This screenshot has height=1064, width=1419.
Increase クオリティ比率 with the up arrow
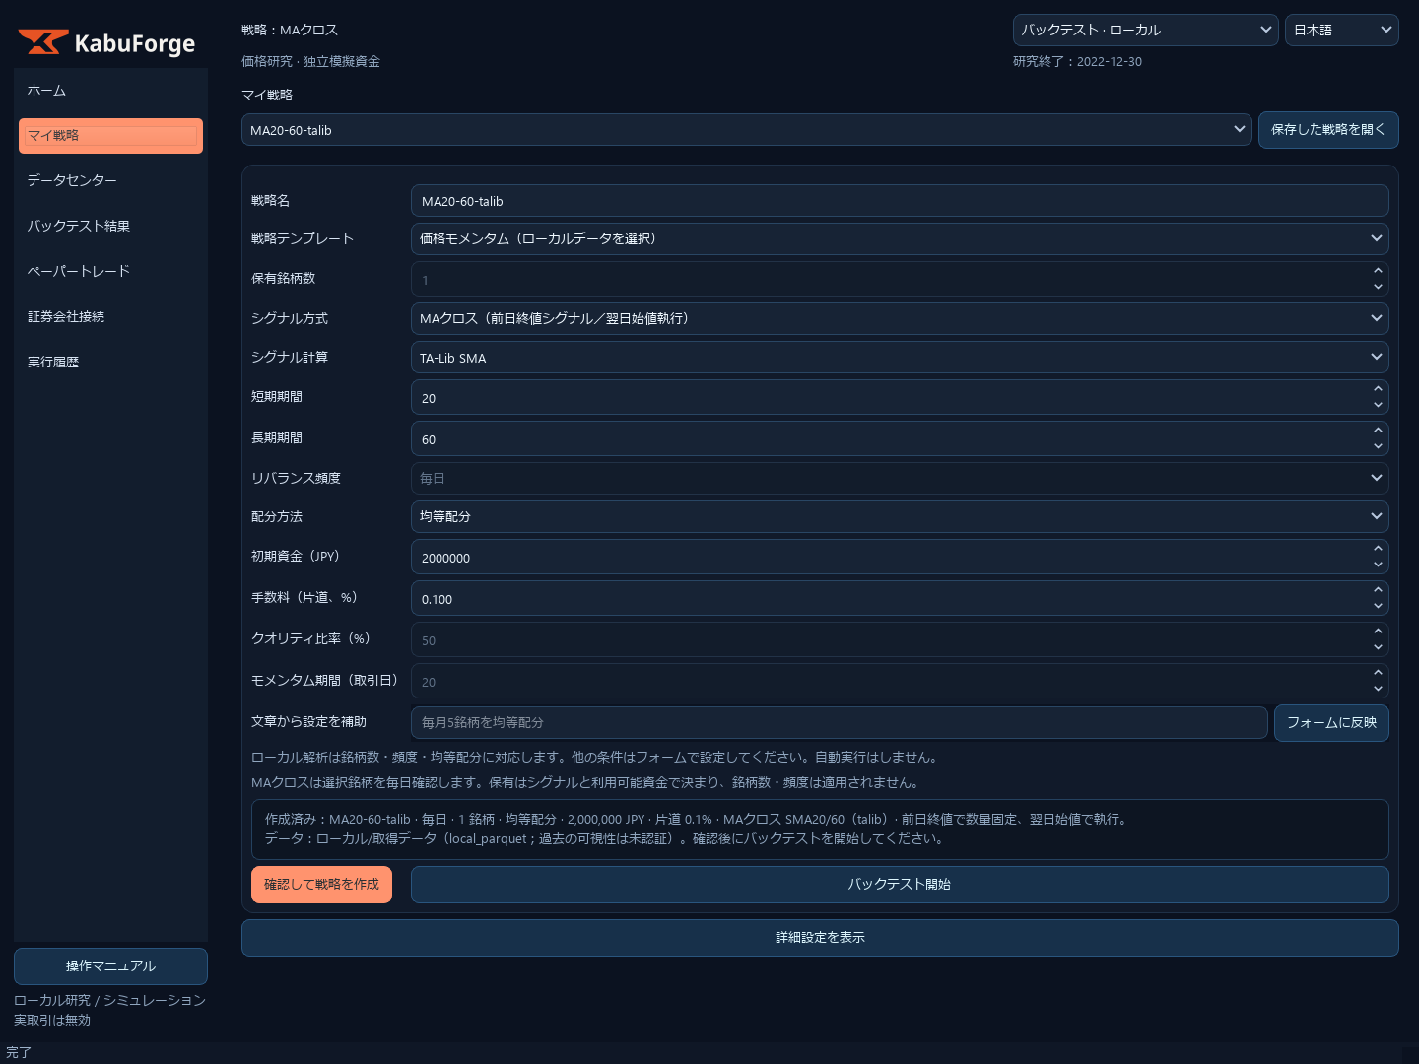pos(1378,632)
